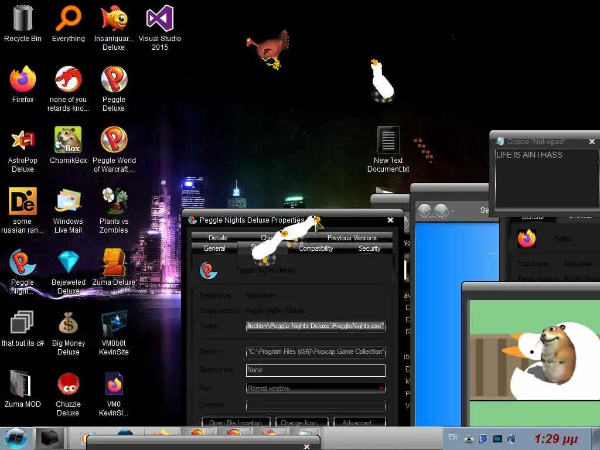The image size is (600, 450).
Task: Open the Compatibility tab in Properties
Action: [x=316, y=248]
